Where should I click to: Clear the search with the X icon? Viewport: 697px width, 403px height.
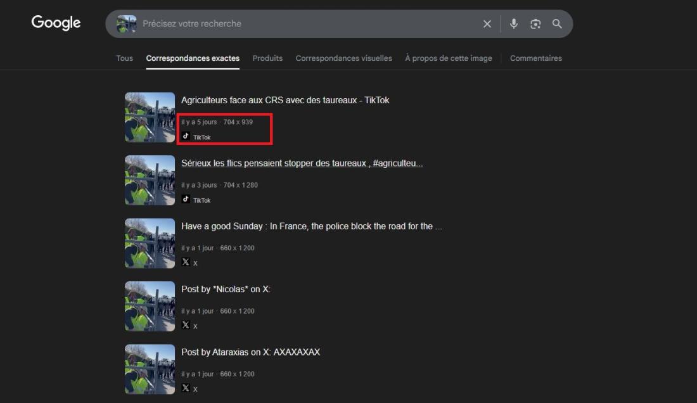[x=487, y=24]
